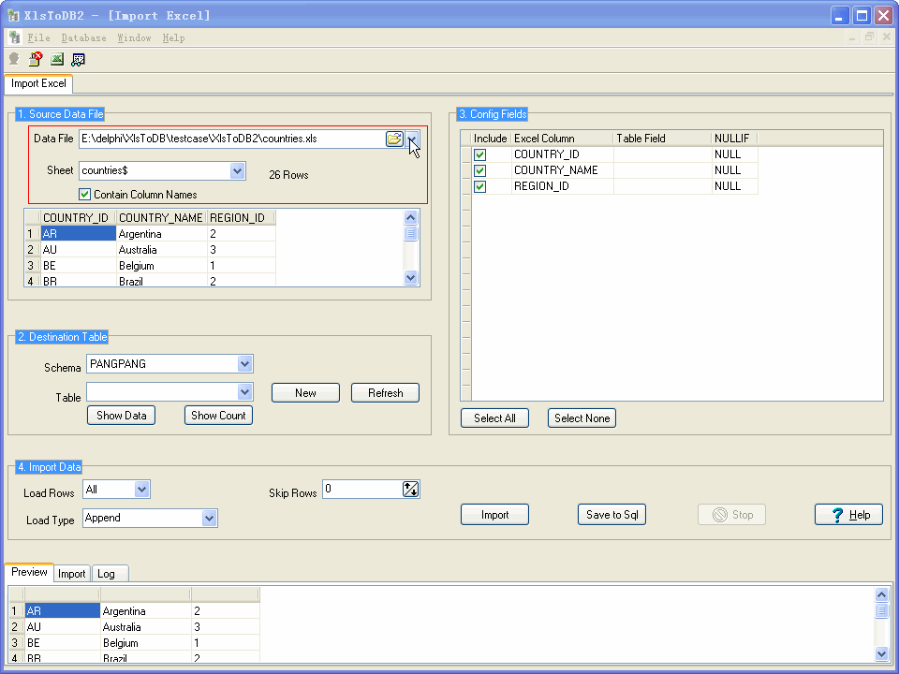Select the Import Excel top tab
Screen dimensions: 899x674
[x=38, y=83]
